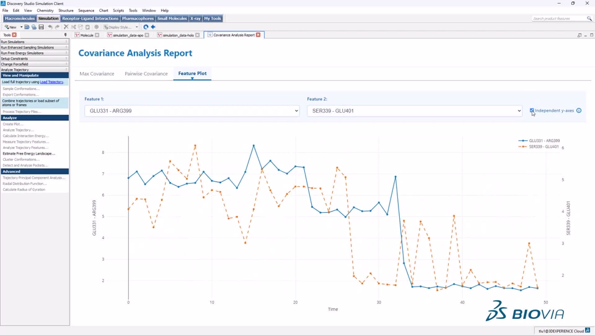Click the Load Trajectory link
The height and width of the screenshot is (335, 595).
(51, 82)
